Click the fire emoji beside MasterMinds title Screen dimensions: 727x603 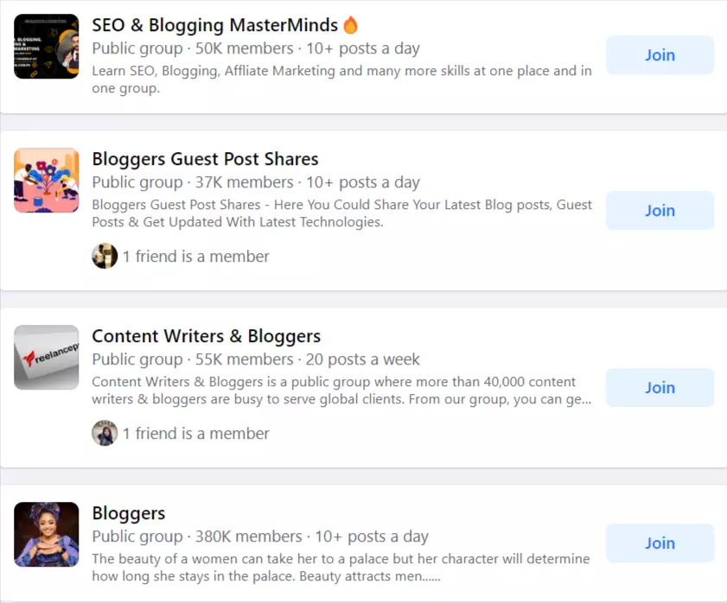[350, 25]
